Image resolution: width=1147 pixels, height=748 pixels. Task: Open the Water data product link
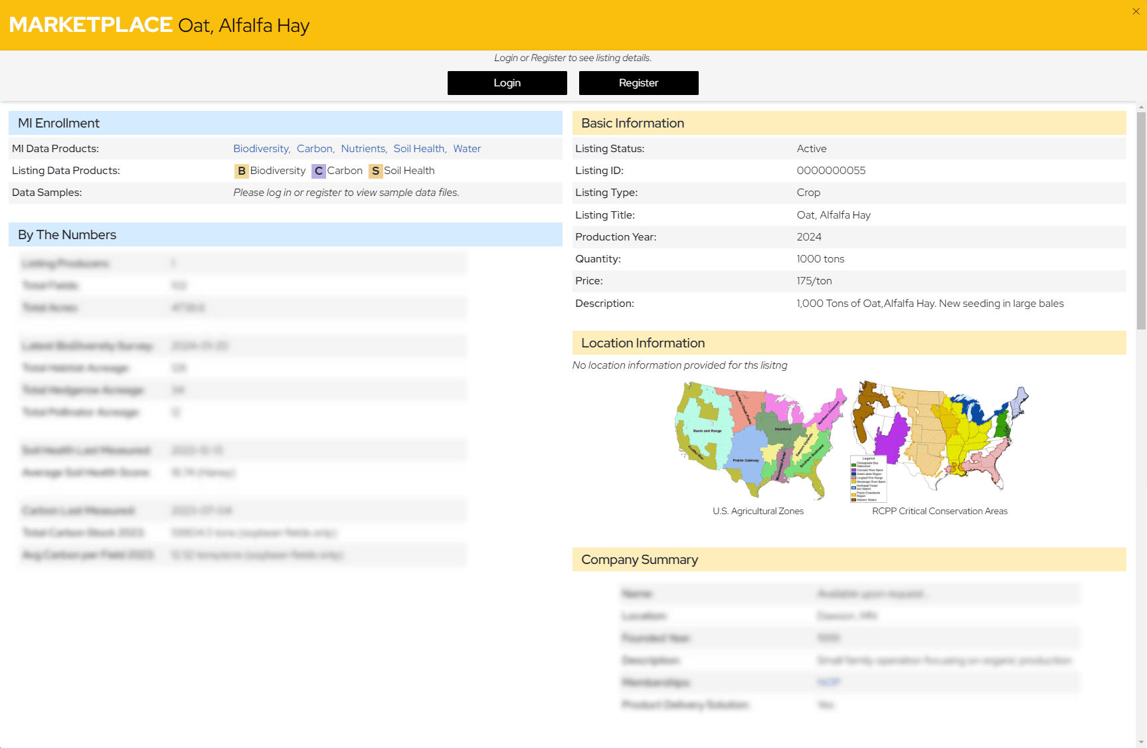[x=467, y=149]
